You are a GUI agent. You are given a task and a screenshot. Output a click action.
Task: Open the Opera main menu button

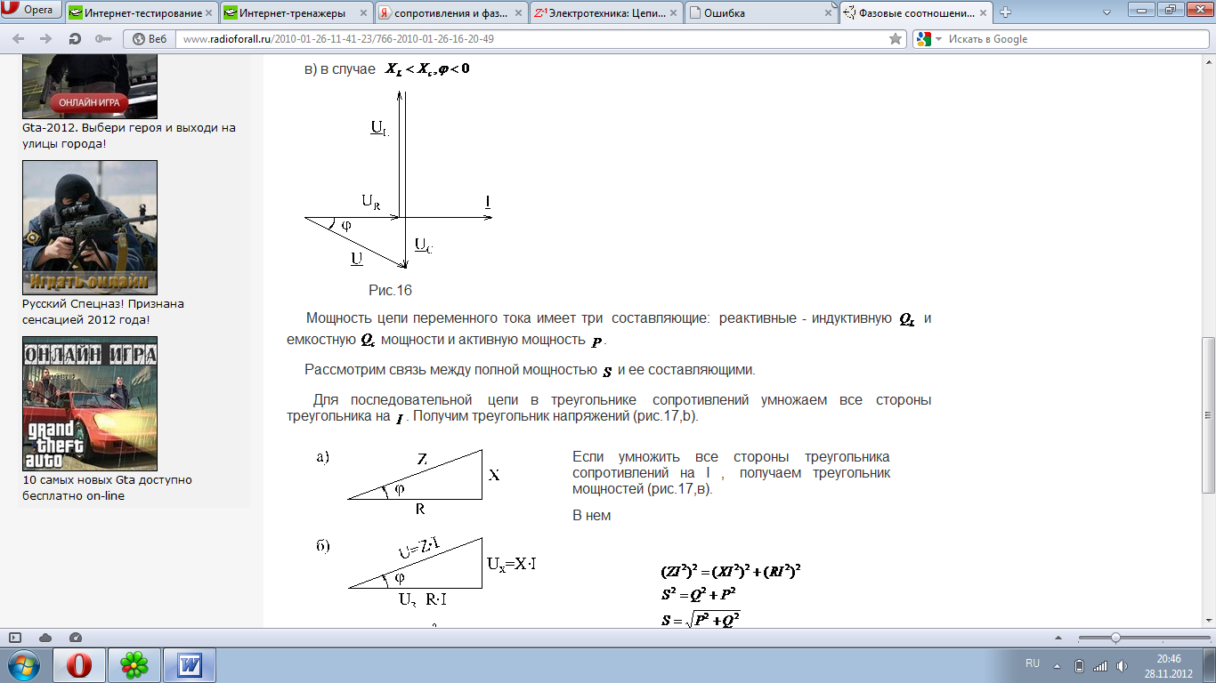pyautogui.click(x=32, y=12)
